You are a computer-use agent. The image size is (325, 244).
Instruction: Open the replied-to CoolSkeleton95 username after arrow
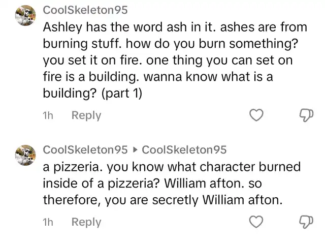[x=184, y=150]
